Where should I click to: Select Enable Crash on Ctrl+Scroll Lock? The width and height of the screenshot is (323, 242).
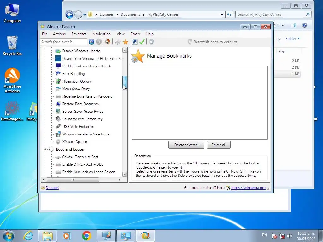click(x=87, y=66)
